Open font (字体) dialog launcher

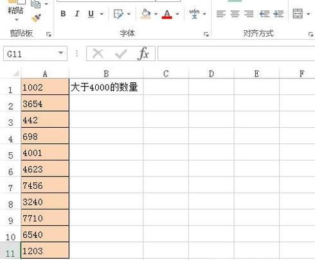pyautogui.click(x=206, y=34)
